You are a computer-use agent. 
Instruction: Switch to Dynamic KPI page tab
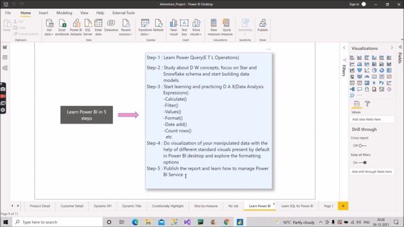click(x=102, y=206)
